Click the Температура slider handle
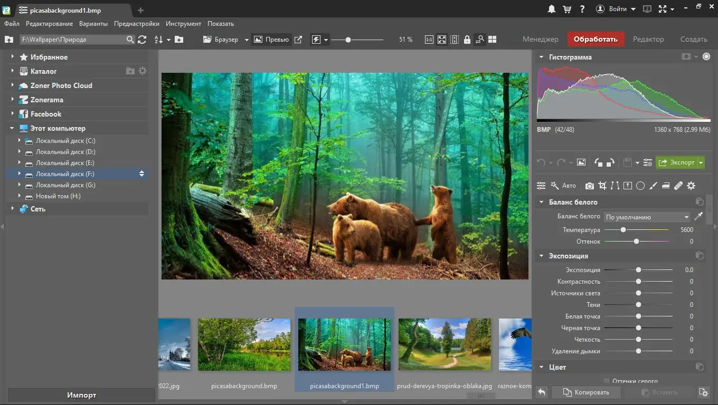The image size is (718, 405). tap(623, 230)
